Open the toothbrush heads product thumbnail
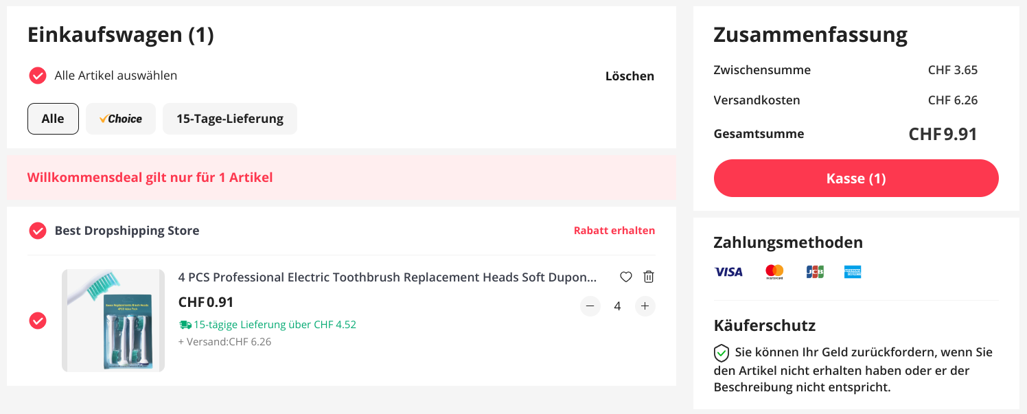1027x414 pixels. tap(113, 321)
